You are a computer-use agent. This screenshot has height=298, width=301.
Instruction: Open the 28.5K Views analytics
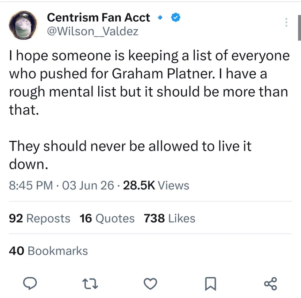pyautogui.click(x=156, y=185)
